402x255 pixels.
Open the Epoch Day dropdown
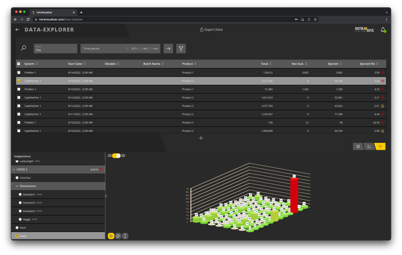[x=55, y=49]
